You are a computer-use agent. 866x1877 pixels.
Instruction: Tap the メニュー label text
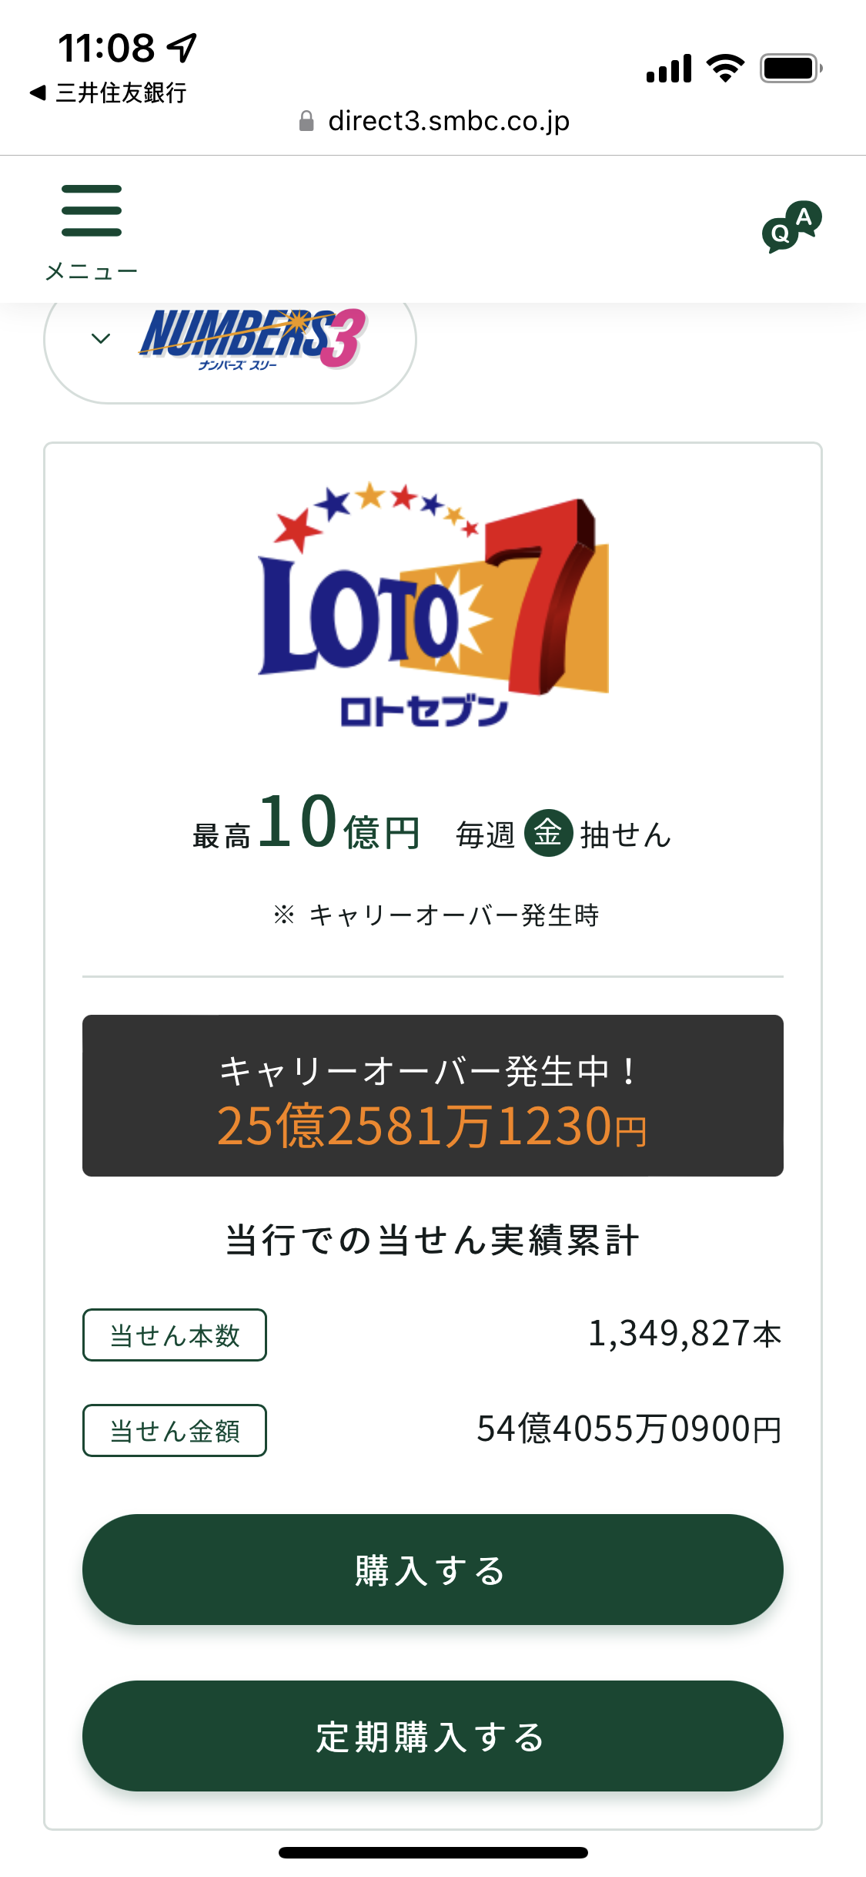[x=92, y=271]
